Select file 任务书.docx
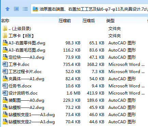The width and height of the screenshot is (148, 127). [20, 86]
